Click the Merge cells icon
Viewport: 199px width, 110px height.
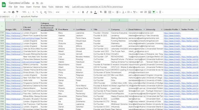(110, 12)
